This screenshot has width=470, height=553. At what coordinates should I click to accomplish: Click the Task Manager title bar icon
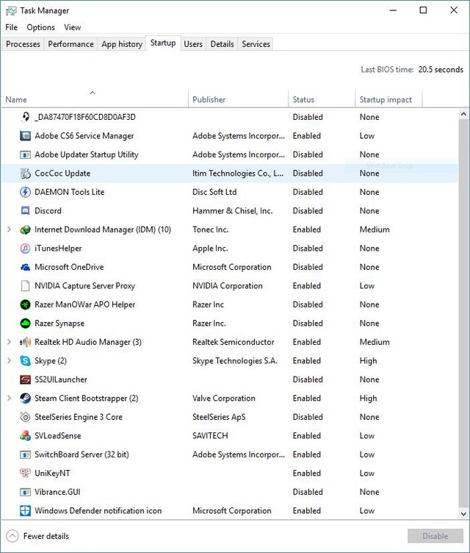coord(11,10)
